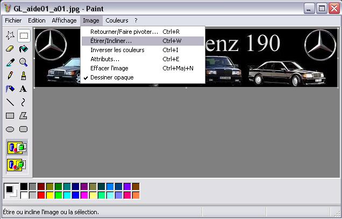Select the Free-Form Select tool
Viewport: 342px width, 219px height.
click(x=10, y=35)
